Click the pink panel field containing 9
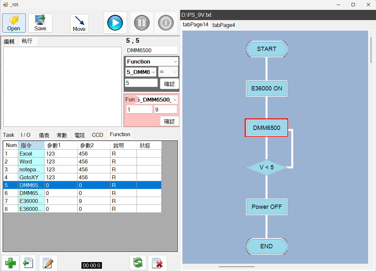The height and width of the screenshot is (271, 376). pos(166,110)
